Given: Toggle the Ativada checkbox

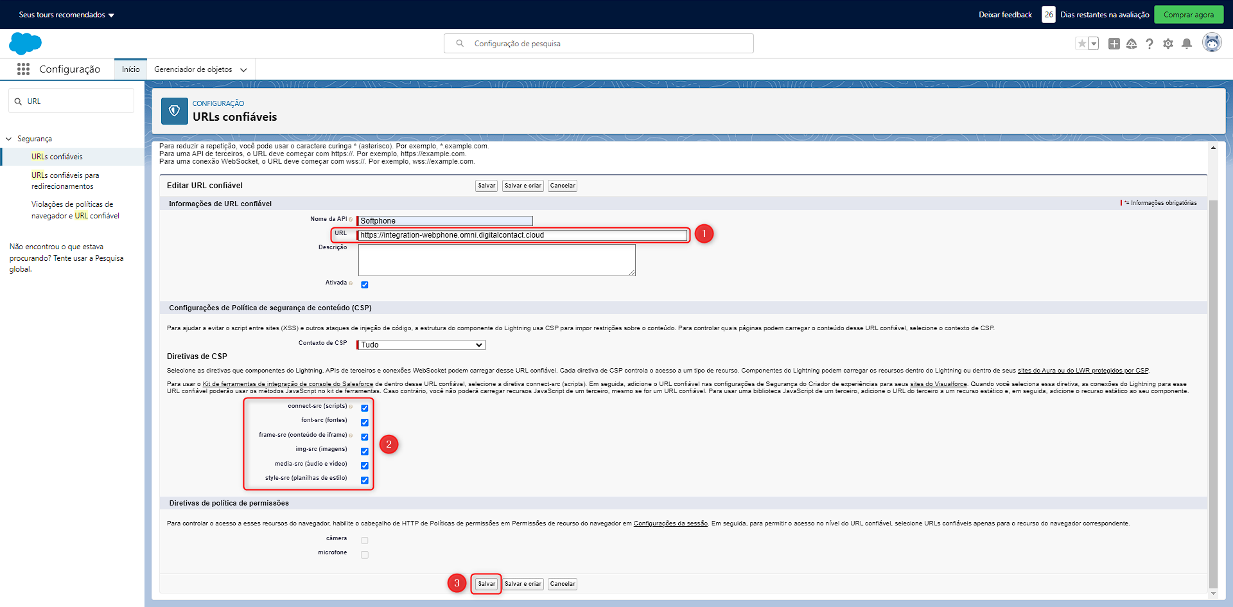Looking at the screenshot, I should click(x=364, y=285).
